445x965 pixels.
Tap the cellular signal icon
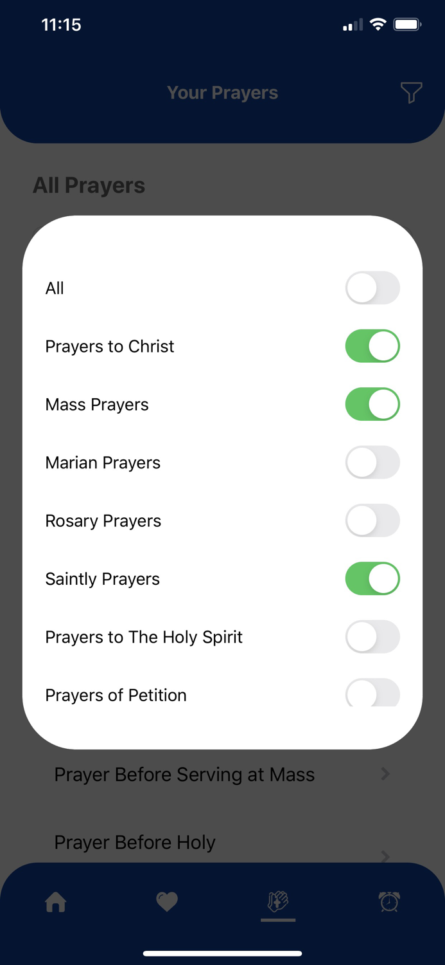(x=351, y=24)
